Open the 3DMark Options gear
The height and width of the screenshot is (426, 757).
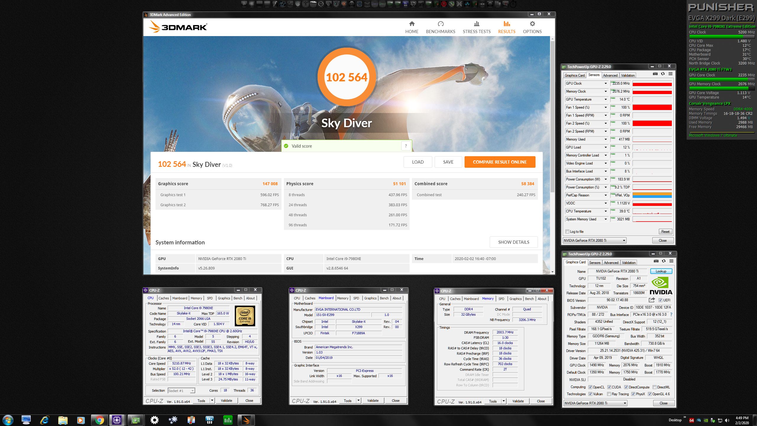532,24
